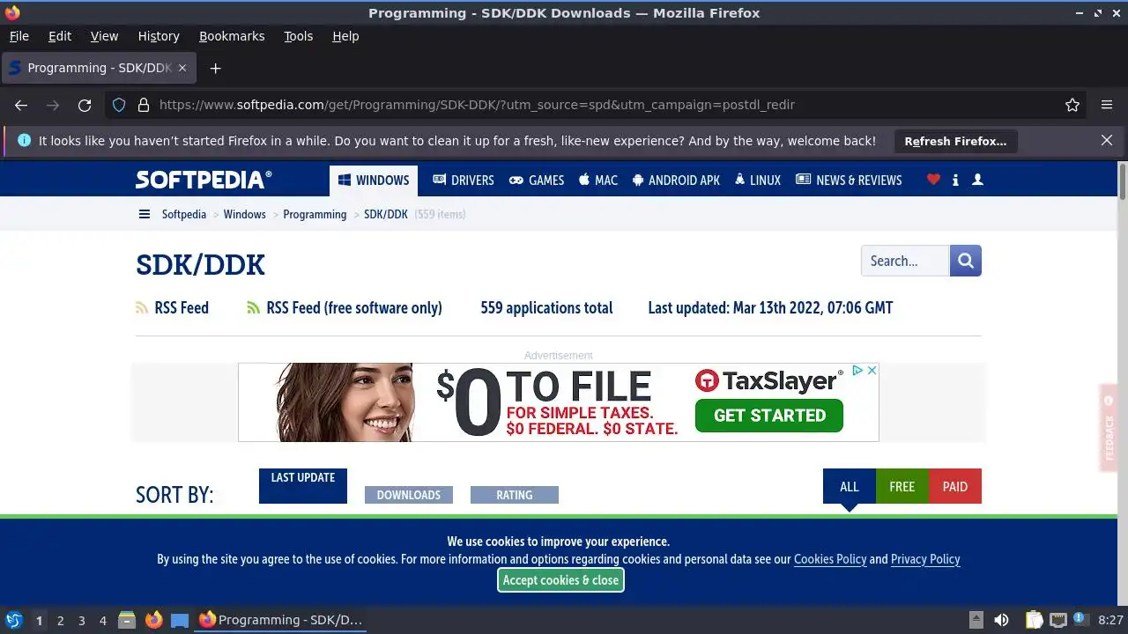
Task: Open the Tools menu
Action: [x=299, y=36]
